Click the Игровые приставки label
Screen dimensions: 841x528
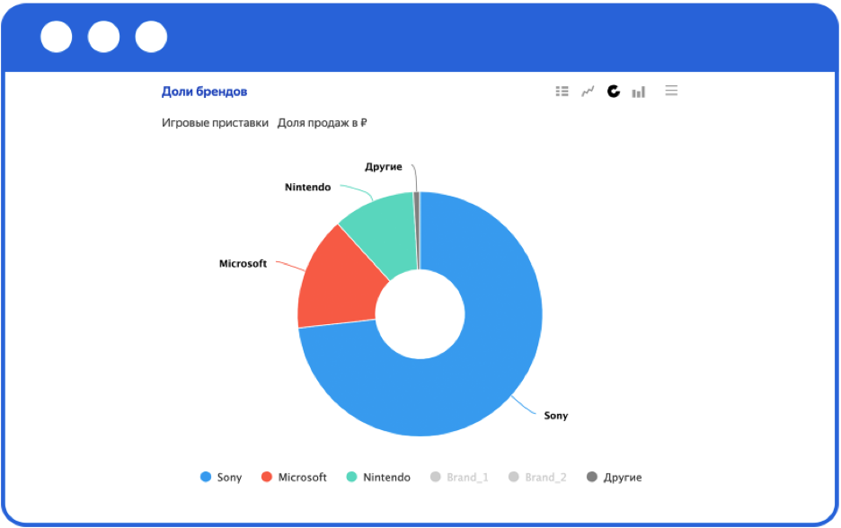pos(215,123)
